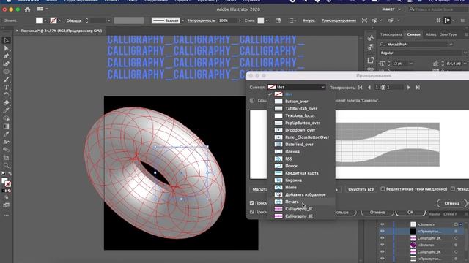469x263 pixels.
Task: Select the Direct Selection tool
Action: 7,48
